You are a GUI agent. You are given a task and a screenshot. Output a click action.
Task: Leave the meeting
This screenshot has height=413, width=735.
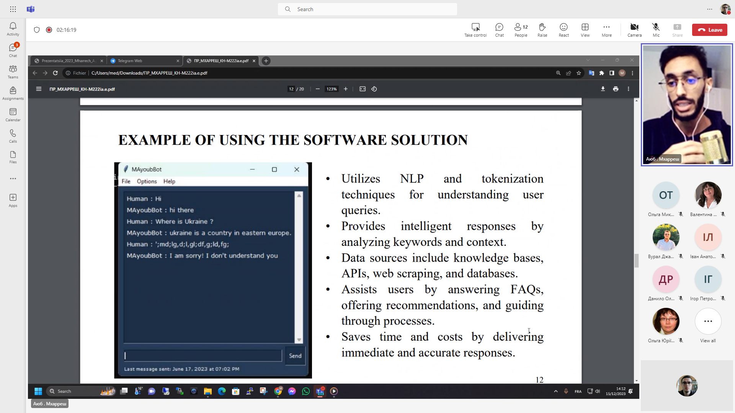click(709, 30)
